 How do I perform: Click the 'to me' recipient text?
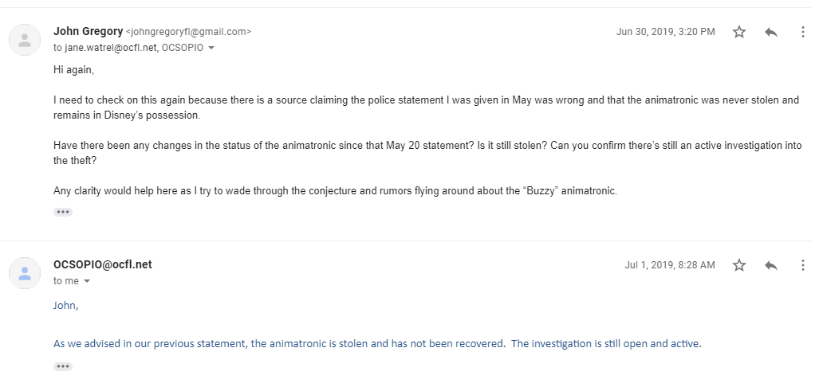pyautogui.click(x=66, y=281)
